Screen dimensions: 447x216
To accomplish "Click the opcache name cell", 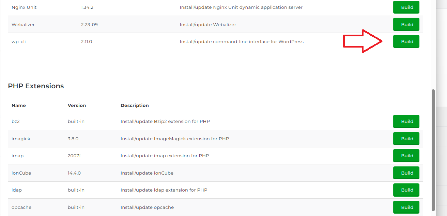I will click(21, 207).
